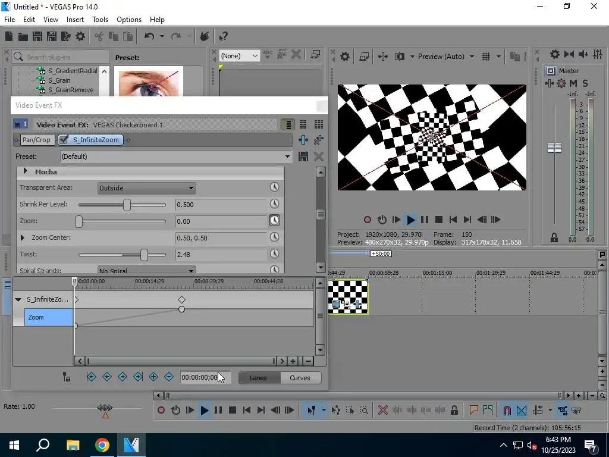Remove the selected plug-in from the chain
609x457 pixels.
[x=319, y=140]
